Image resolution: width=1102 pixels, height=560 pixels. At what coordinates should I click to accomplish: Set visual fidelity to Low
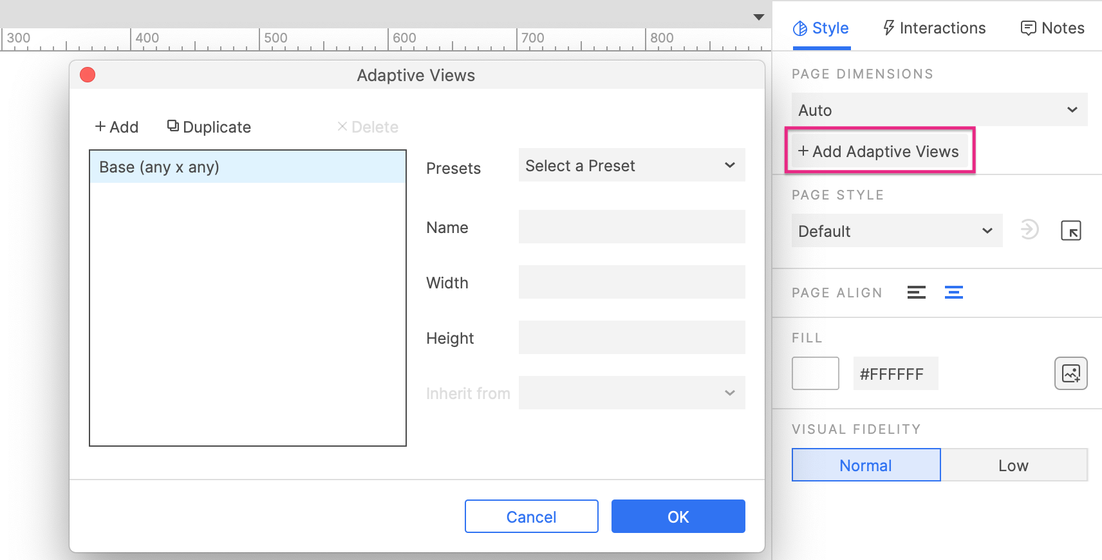click(x=1013, y=465)
